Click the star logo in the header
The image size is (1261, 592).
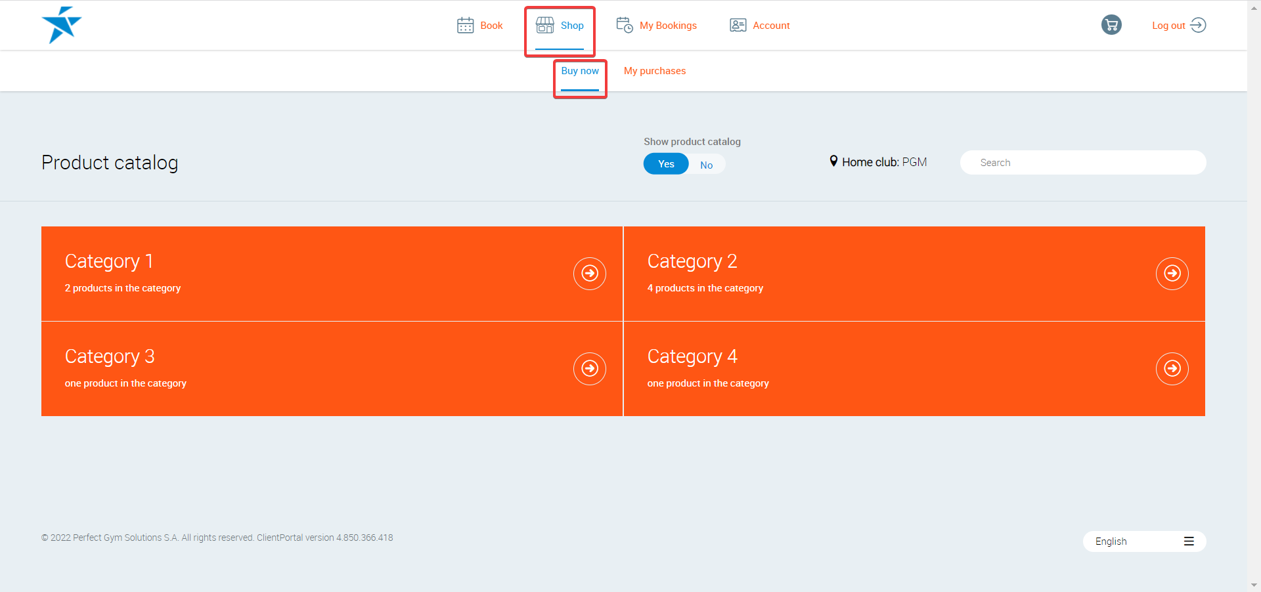61,25
